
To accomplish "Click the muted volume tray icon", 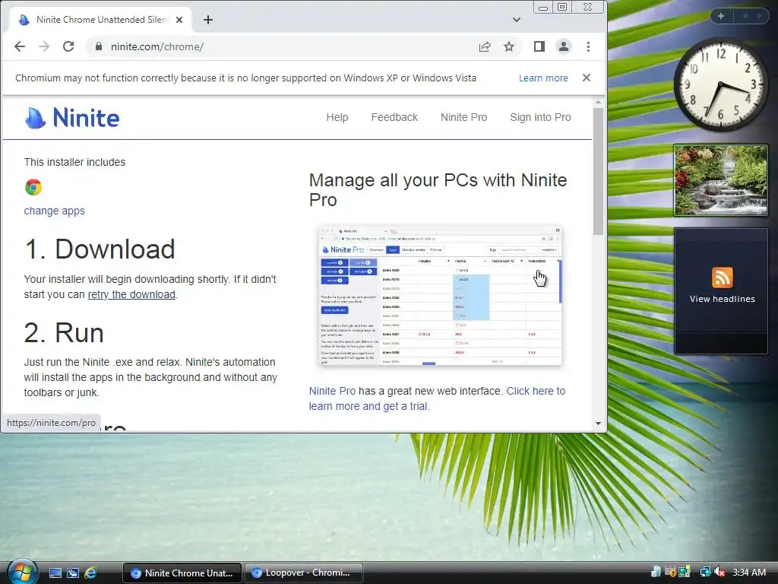I will pos(719,572).
